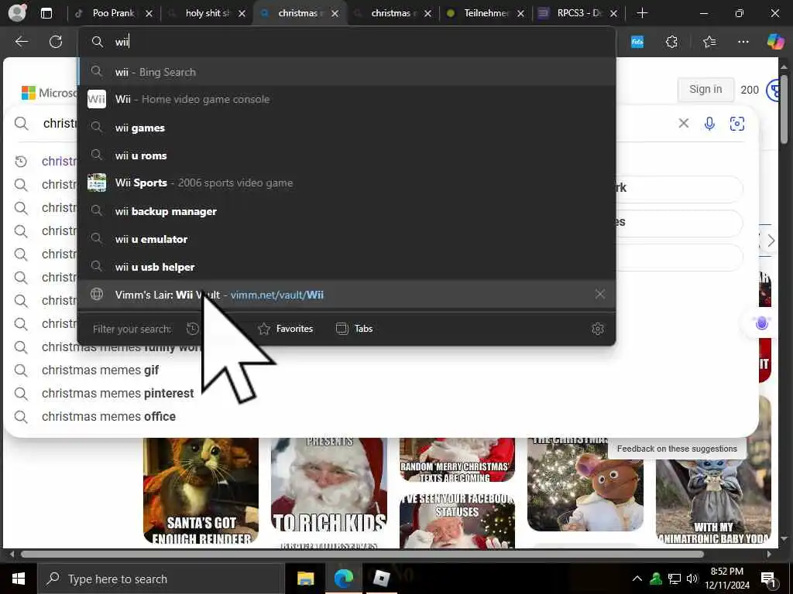Clear the Bing search box text
Image resolution: width=793 pixels, height=594 pixels.
pos(683,123)
